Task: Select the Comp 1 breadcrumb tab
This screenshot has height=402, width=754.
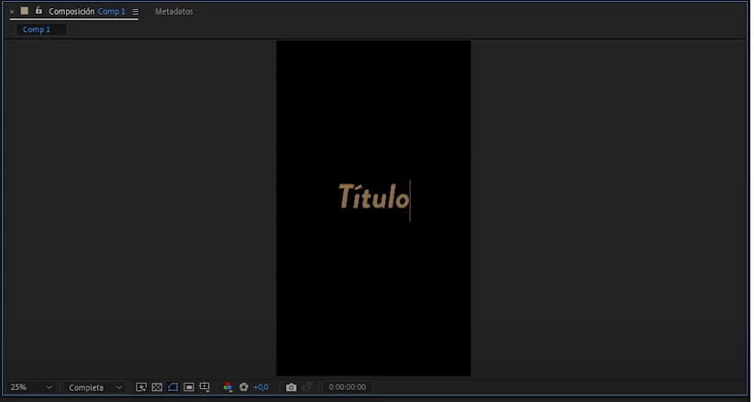Action: point(37,29)
